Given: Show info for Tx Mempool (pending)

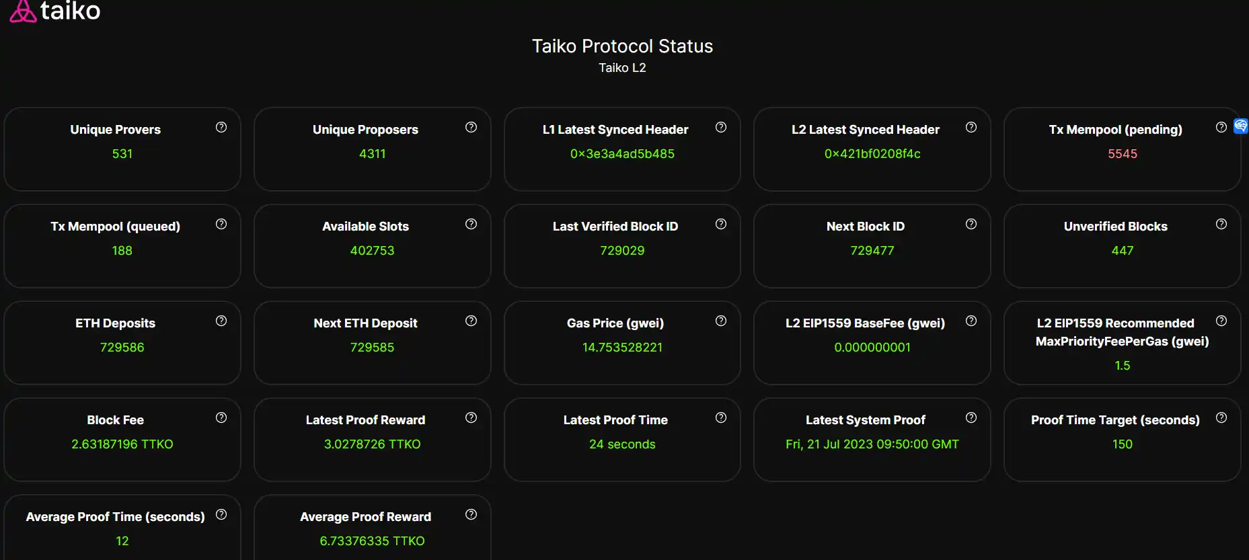Looking at the screenshot, I should (x=1221, y=127).
